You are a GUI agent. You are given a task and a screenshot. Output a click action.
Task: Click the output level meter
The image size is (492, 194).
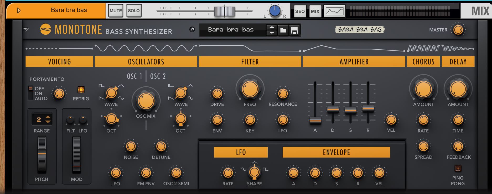point(400,11)
